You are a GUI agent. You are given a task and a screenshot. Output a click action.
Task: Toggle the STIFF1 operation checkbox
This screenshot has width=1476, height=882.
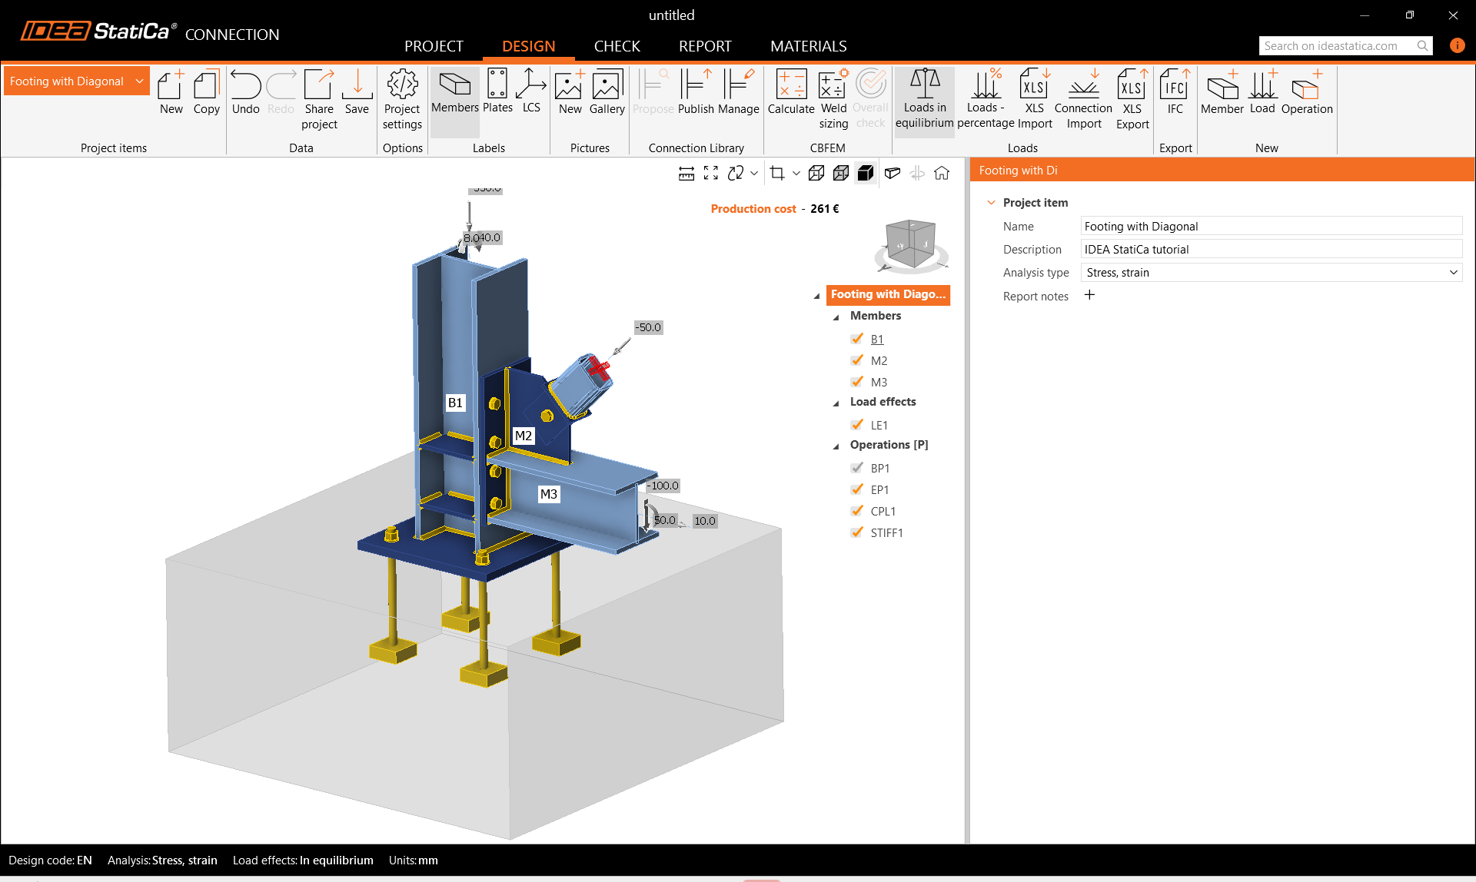pyautogui.click(x=857, y=532)
